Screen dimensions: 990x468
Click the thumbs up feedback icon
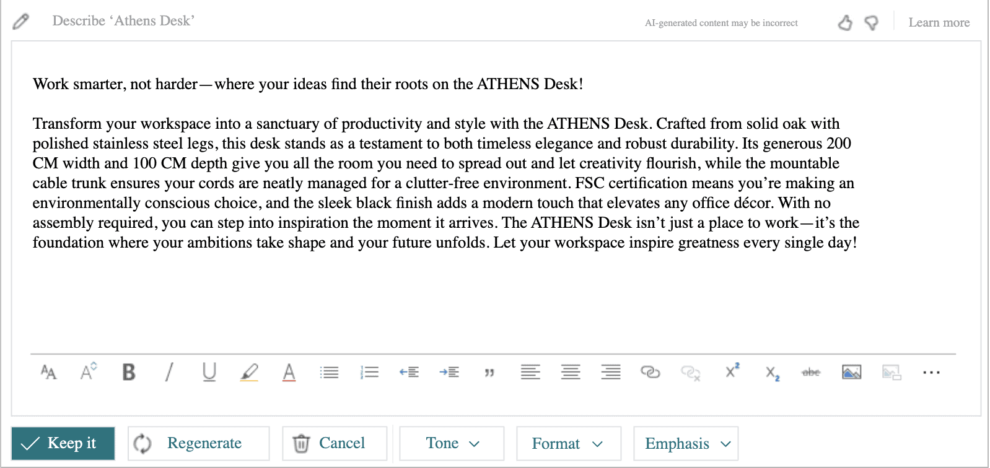click(845, 23)
